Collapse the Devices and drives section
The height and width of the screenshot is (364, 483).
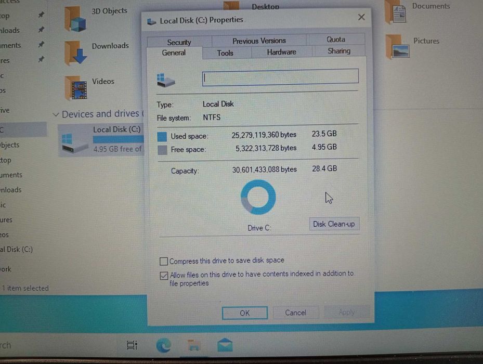pyautogui.click(x=56, y=114)
